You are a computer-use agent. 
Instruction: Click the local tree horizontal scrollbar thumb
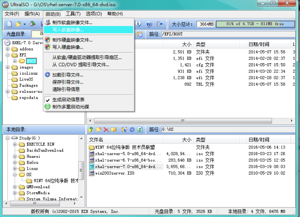(x=35, y=203)
